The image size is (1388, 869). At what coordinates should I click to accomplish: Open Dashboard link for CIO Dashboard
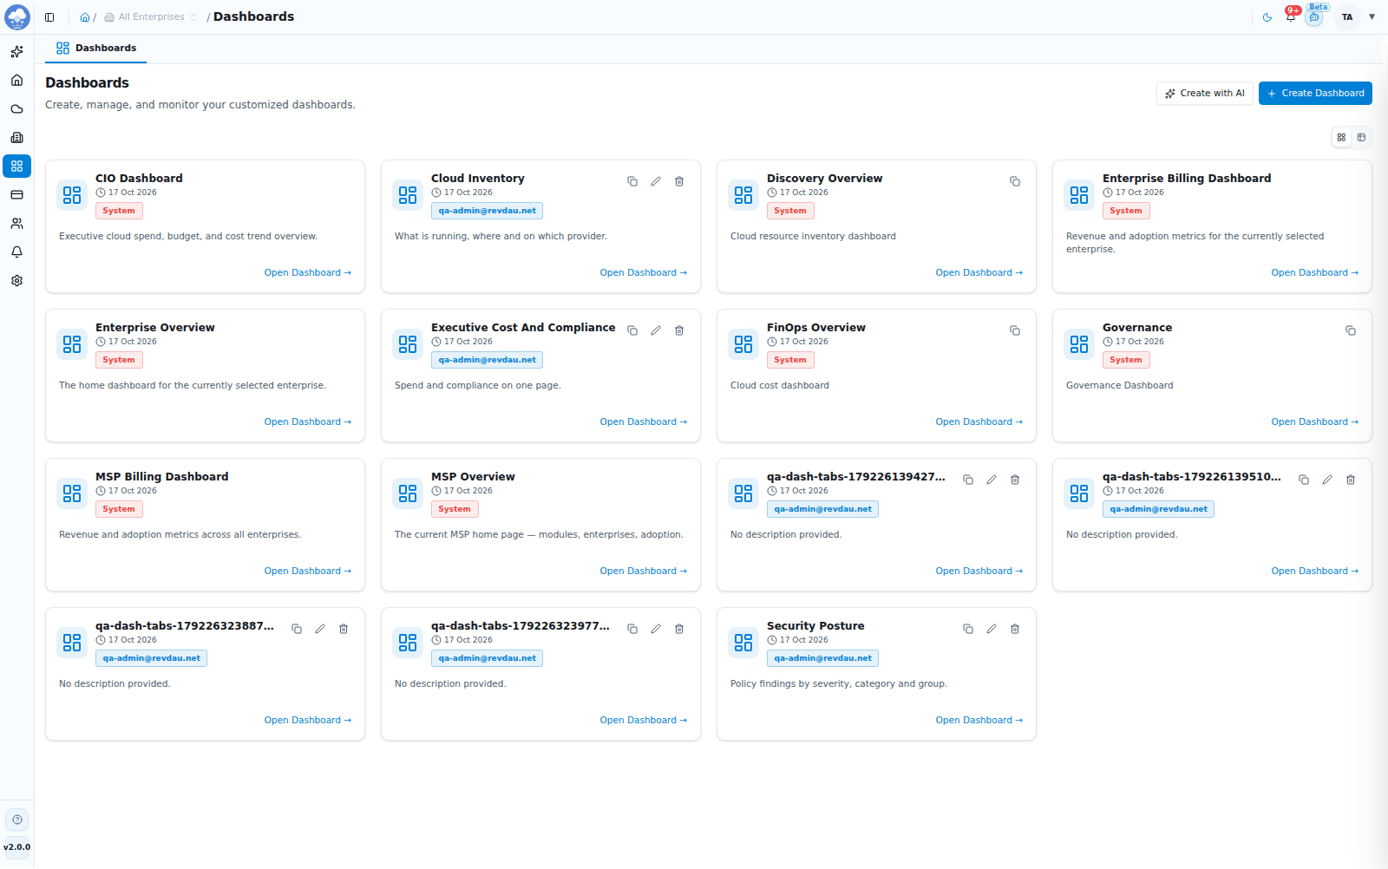[308, 273]
